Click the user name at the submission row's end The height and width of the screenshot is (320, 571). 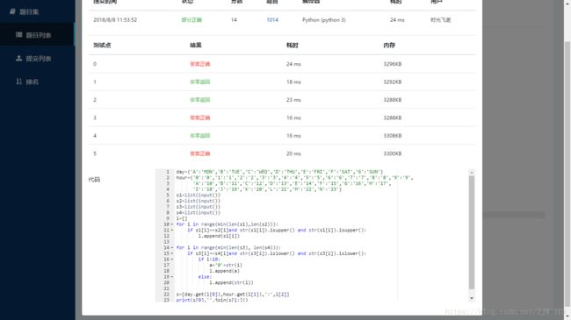click(441, 19)
